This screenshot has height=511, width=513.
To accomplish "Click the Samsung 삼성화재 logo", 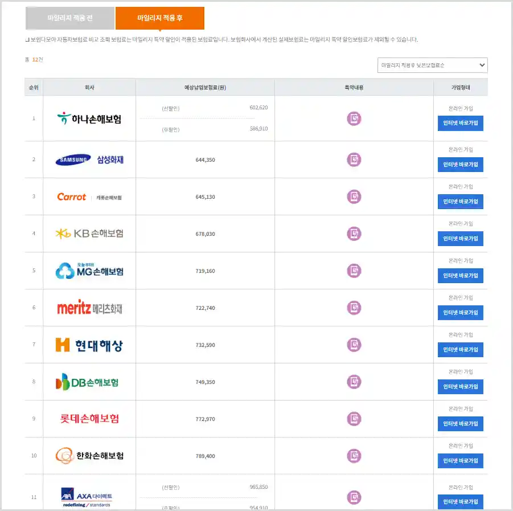I will (89, 160).
